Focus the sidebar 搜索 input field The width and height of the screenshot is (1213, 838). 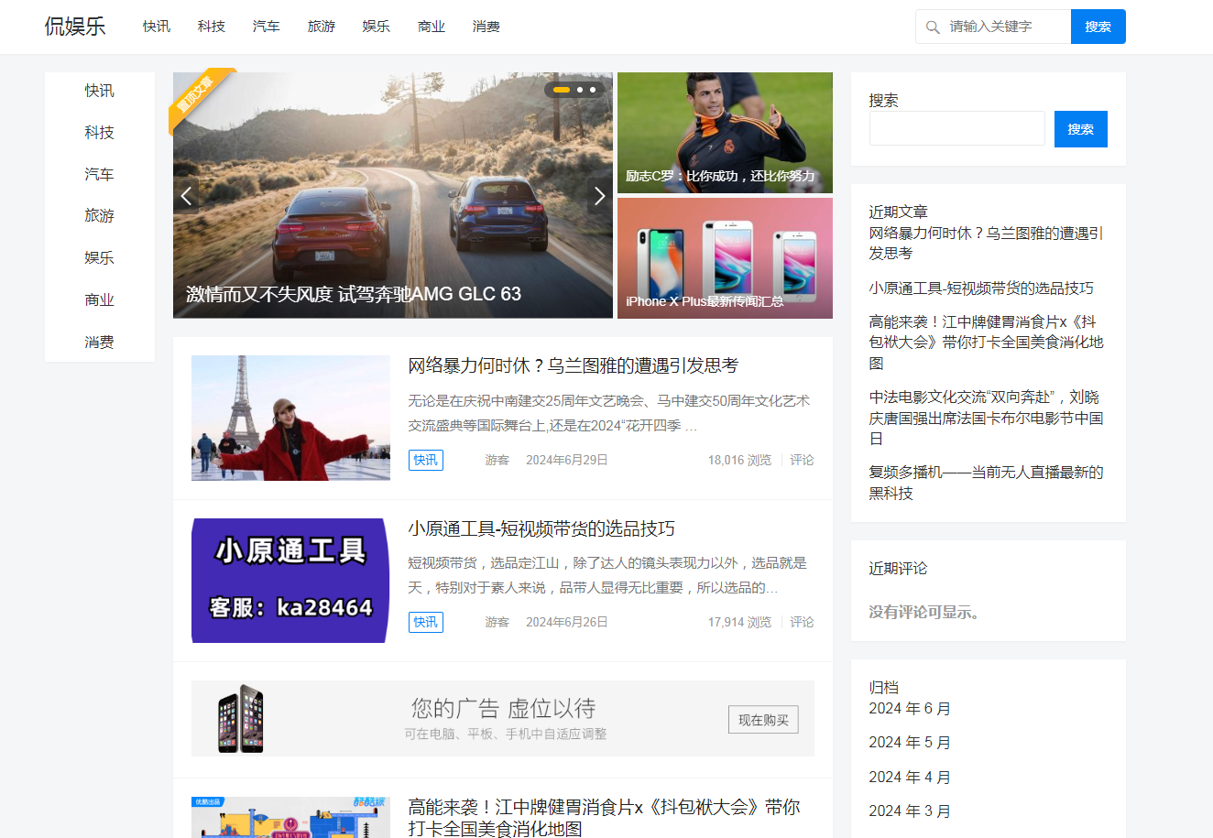[x=957, y=129]
